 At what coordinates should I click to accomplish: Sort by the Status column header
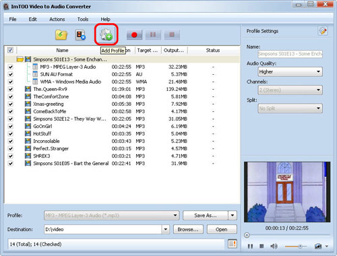[x=213, y=51]
